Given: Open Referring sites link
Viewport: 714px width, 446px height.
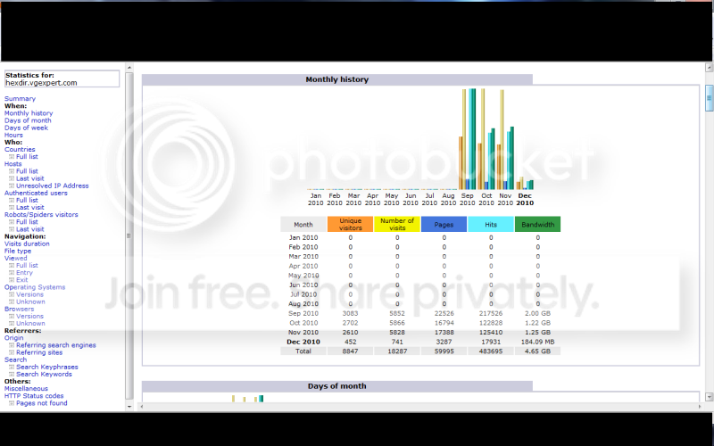Looking at the screenshot, I should coord(39,352).
